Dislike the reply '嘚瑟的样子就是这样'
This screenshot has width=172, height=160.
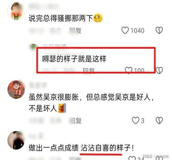click(x=159, y=70)
